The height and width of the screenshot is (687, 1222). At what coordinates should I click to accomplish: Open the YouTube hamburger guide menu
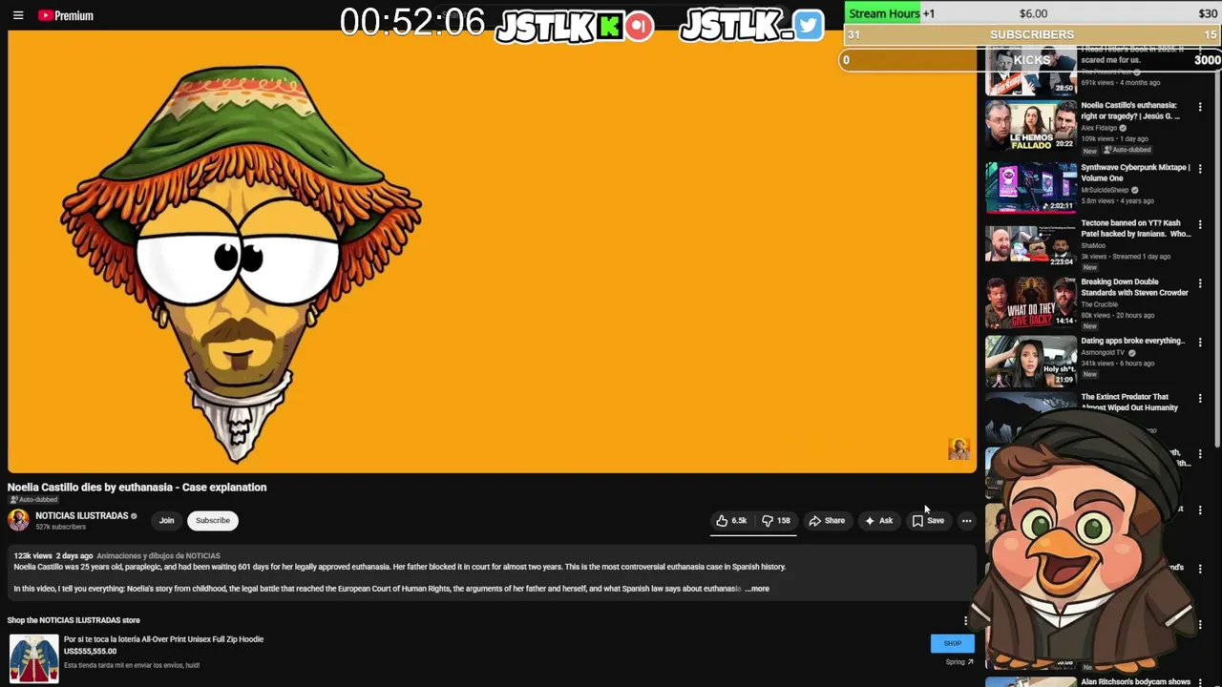tap(17, 15)
